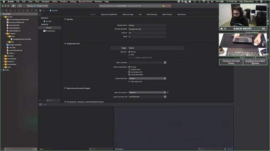Toggle the Portrait orientation checkbox
Viewport: 270px width, 151px height.
(x=130, y=67)
